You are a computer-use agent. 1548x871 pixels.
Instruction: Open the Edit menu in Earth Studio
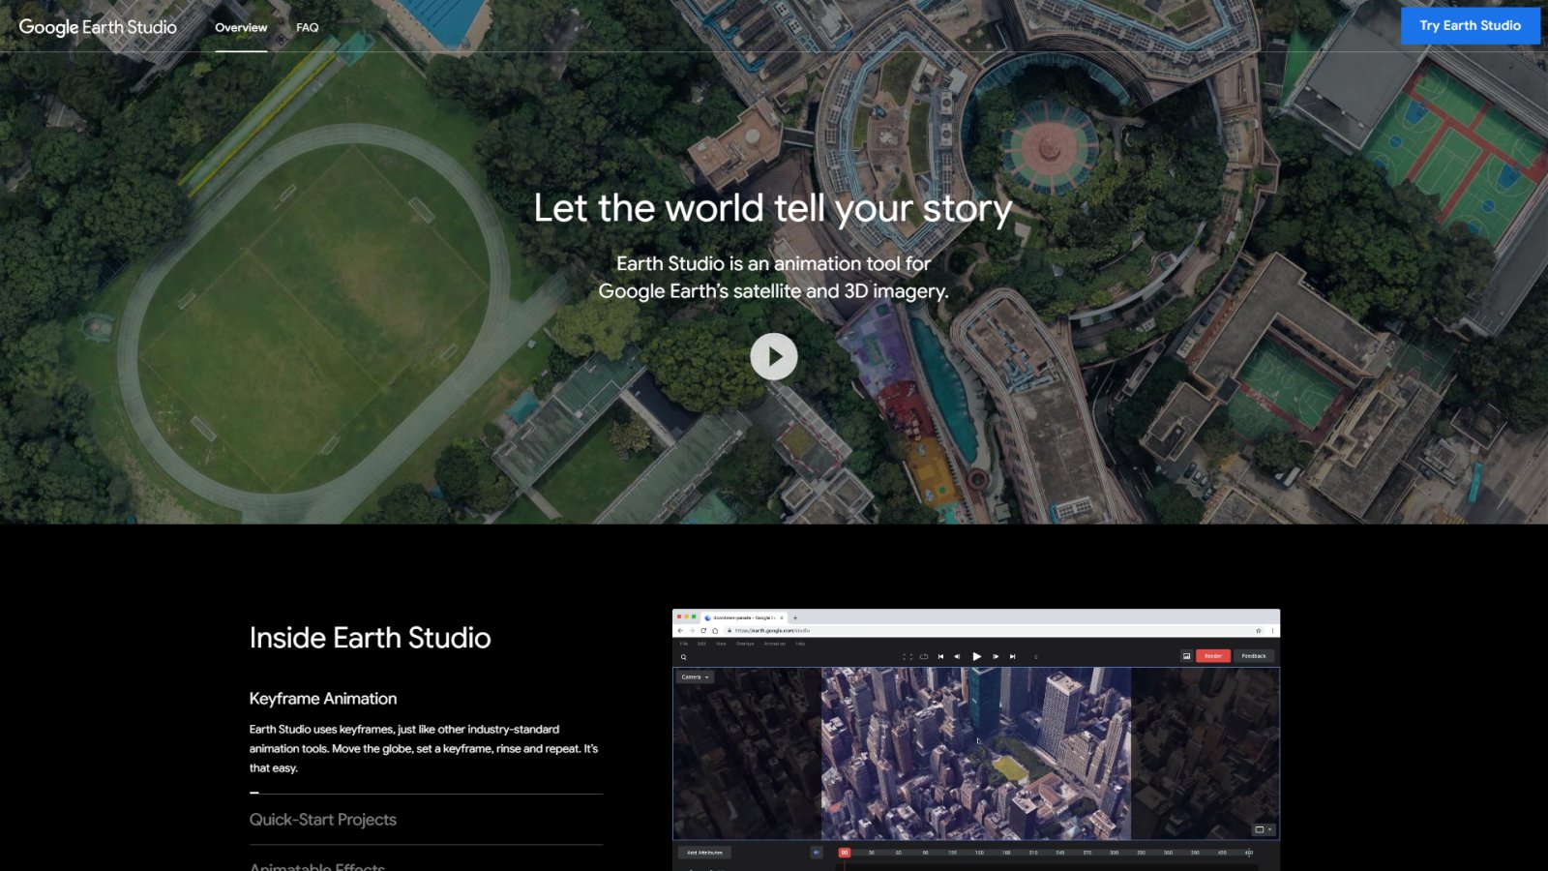click(701, 644)
